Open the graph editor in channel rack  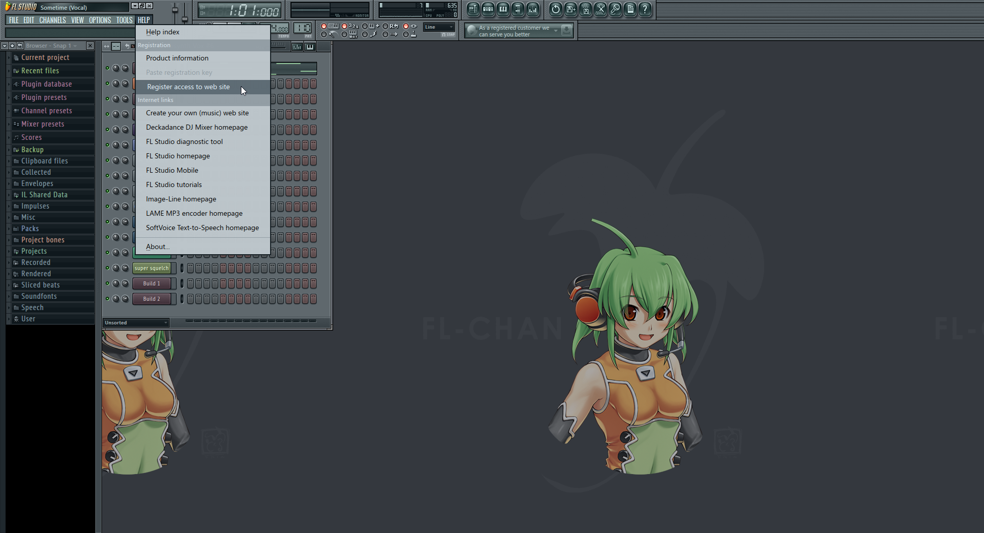click(297, 47)
